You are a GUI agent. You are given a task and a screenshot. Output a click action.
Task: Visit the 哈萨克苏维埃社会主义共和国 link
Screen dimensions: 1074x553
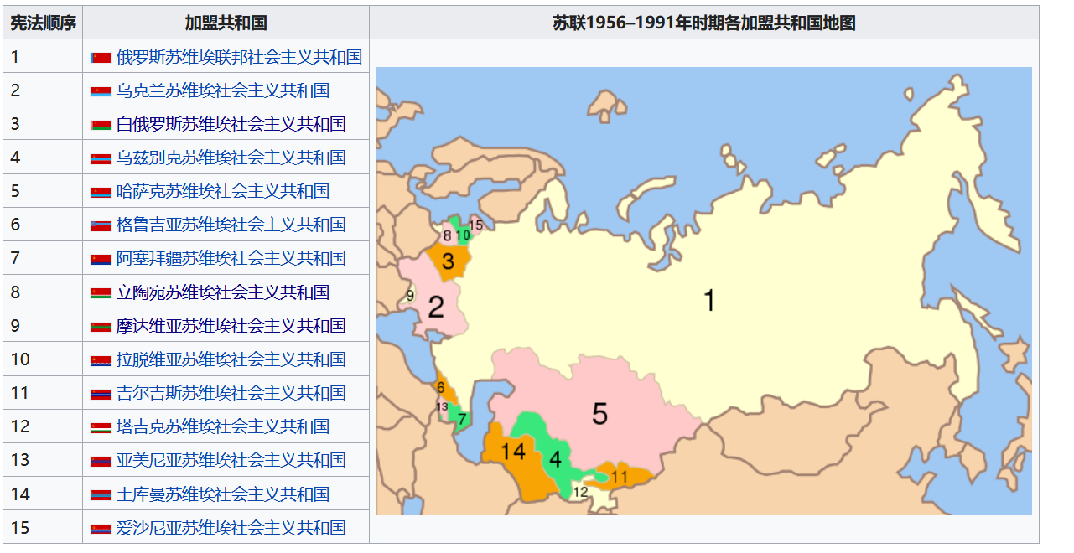223,191
